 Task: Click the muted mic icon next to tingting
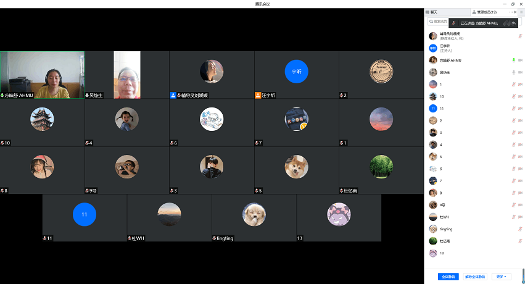(x=520, y=229)
